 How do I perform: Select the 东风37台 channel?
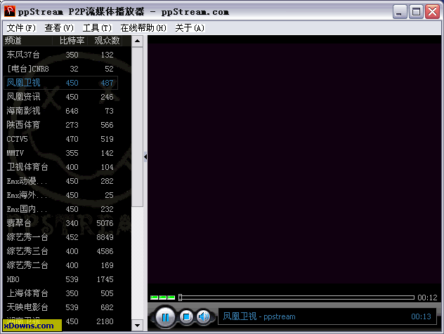(x=60, y=55)
